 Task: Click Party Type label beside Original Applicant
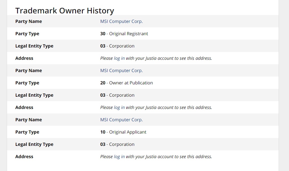(27, 132)
